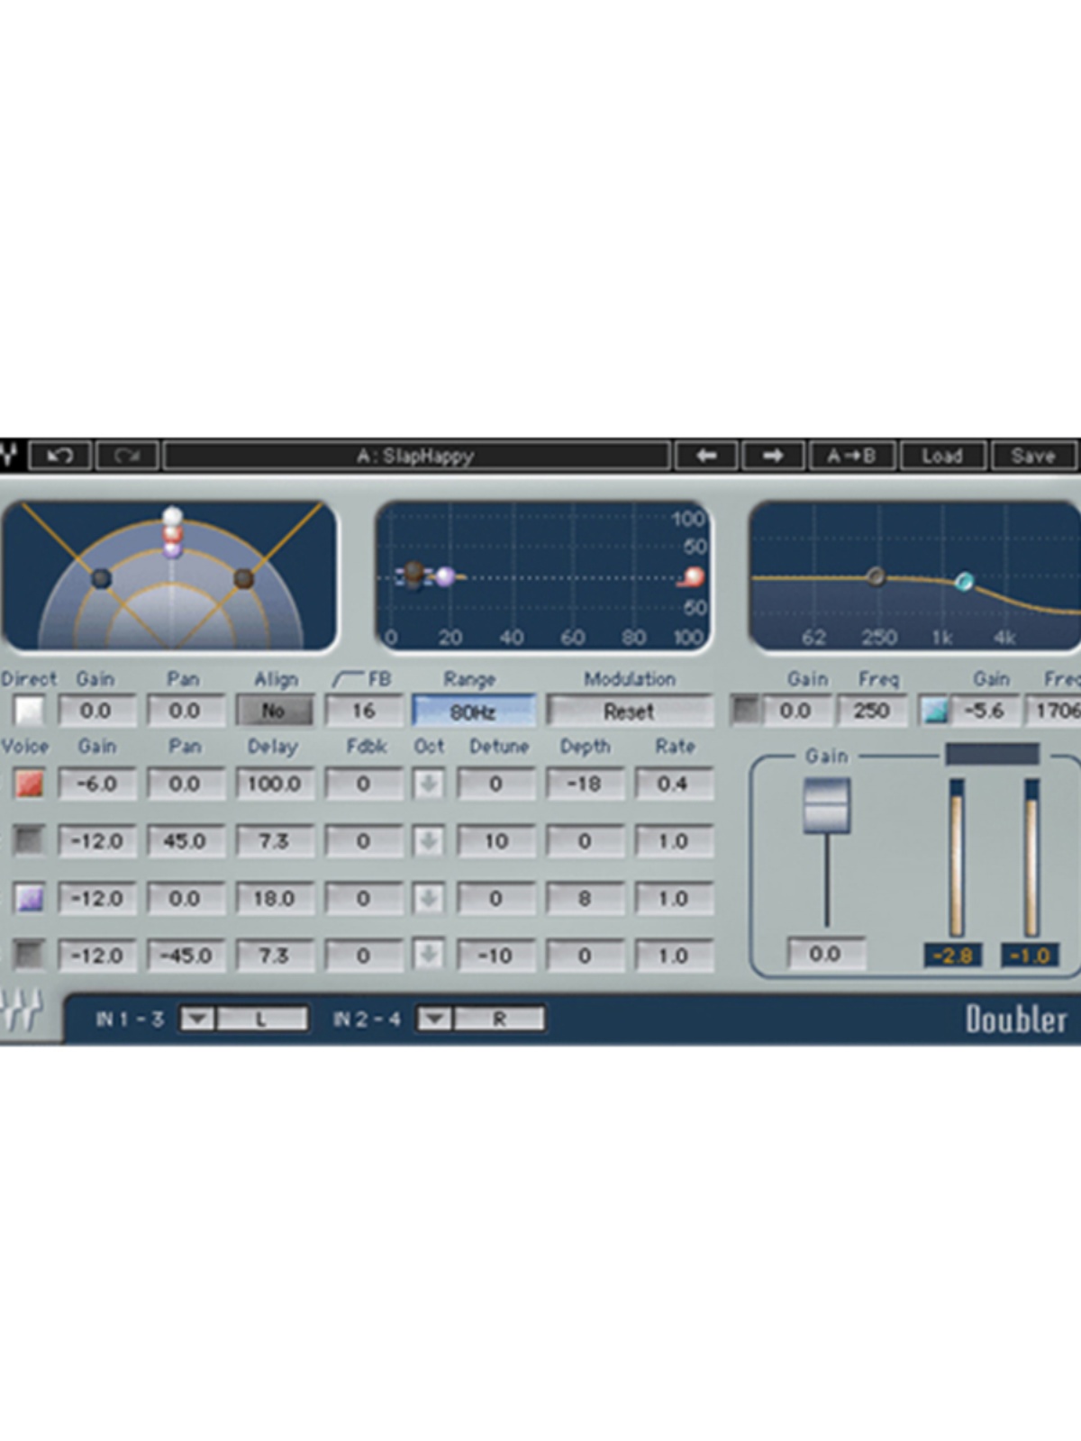Toggle the Direct signal on/off button

pos(29,711)
